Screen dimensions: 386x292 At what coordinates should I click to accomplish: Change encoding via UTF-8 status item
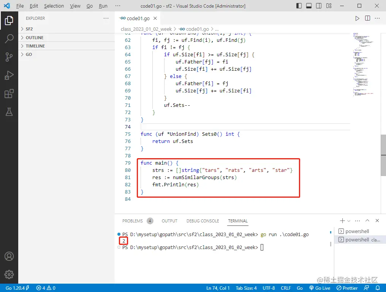269,288
